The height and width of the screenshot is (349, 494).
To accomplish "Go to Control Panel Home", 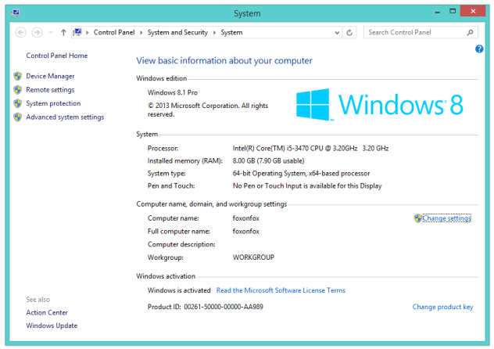I will (x=57, y=56).
